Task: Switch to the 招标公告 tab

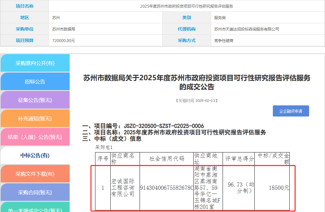Action: click(x=35, y=81)
